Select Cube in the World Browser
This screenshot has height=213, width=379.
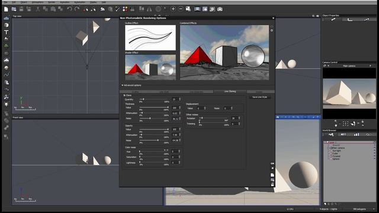(335, 154)
